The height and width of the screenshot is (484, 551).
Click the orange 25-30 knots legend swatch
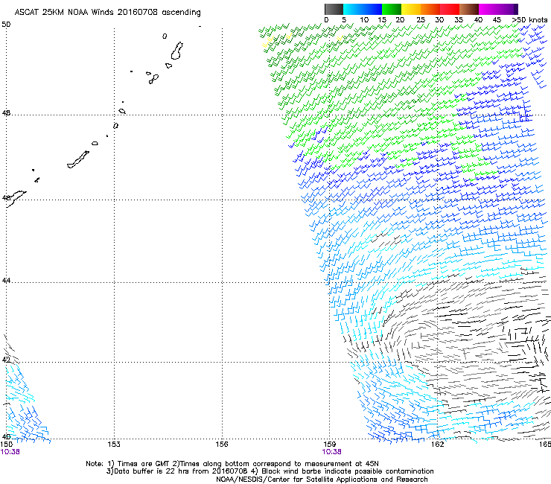[x=430, y=9]
